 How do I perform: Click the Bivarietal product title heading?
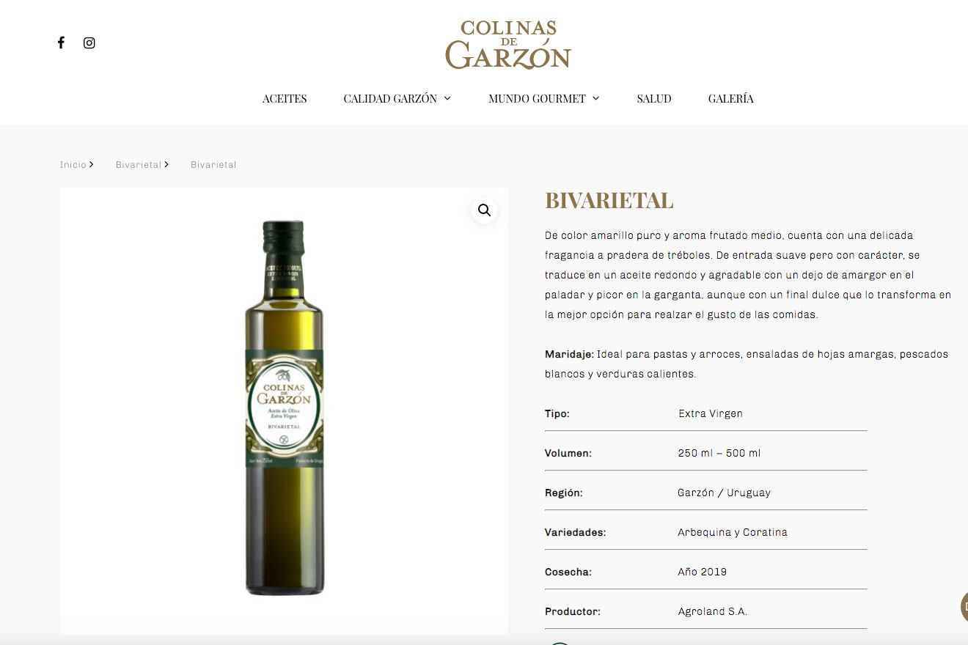(x=609, y=201)
